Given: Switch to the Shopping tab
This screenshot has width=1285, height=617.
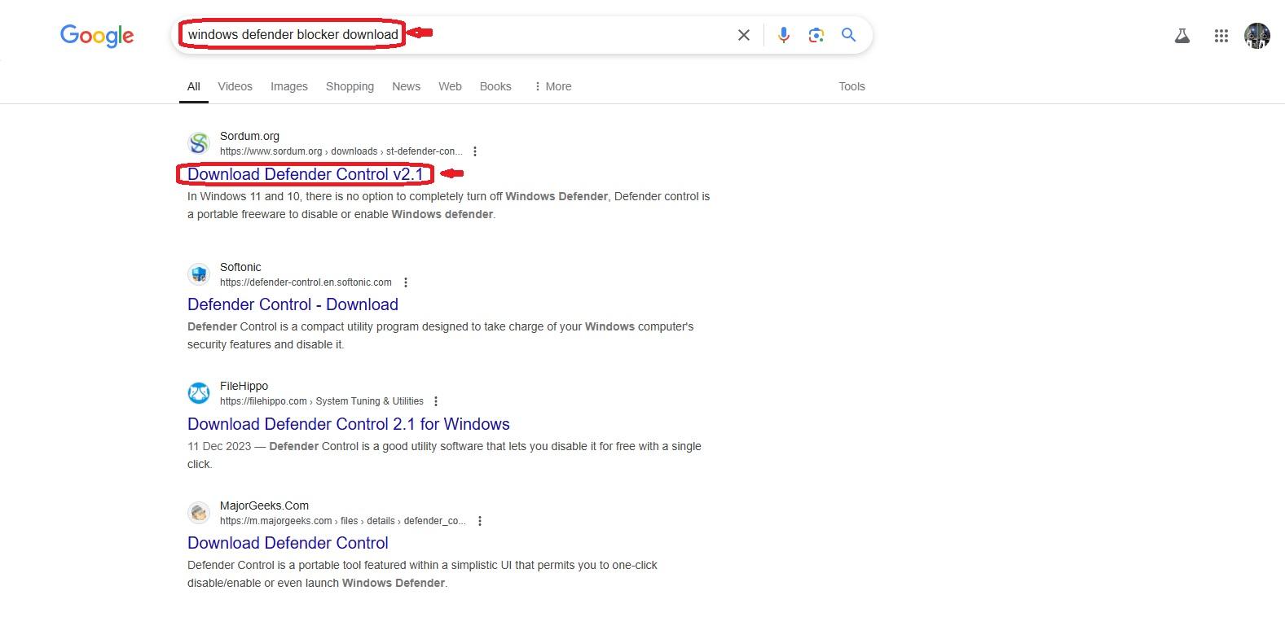Looking at the screenshot, I should click(x=350, y=86).
